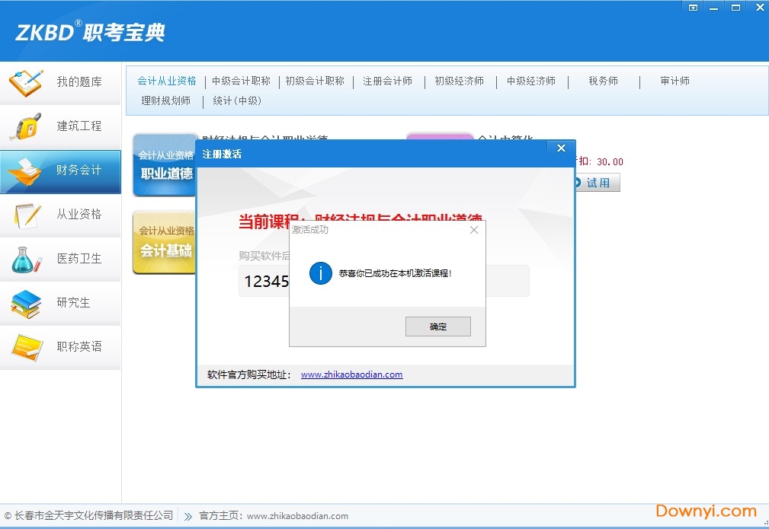Viewport: 769px width, 529px height.
Task: Switch to the 税务师 tab
Action: (602, 80)
